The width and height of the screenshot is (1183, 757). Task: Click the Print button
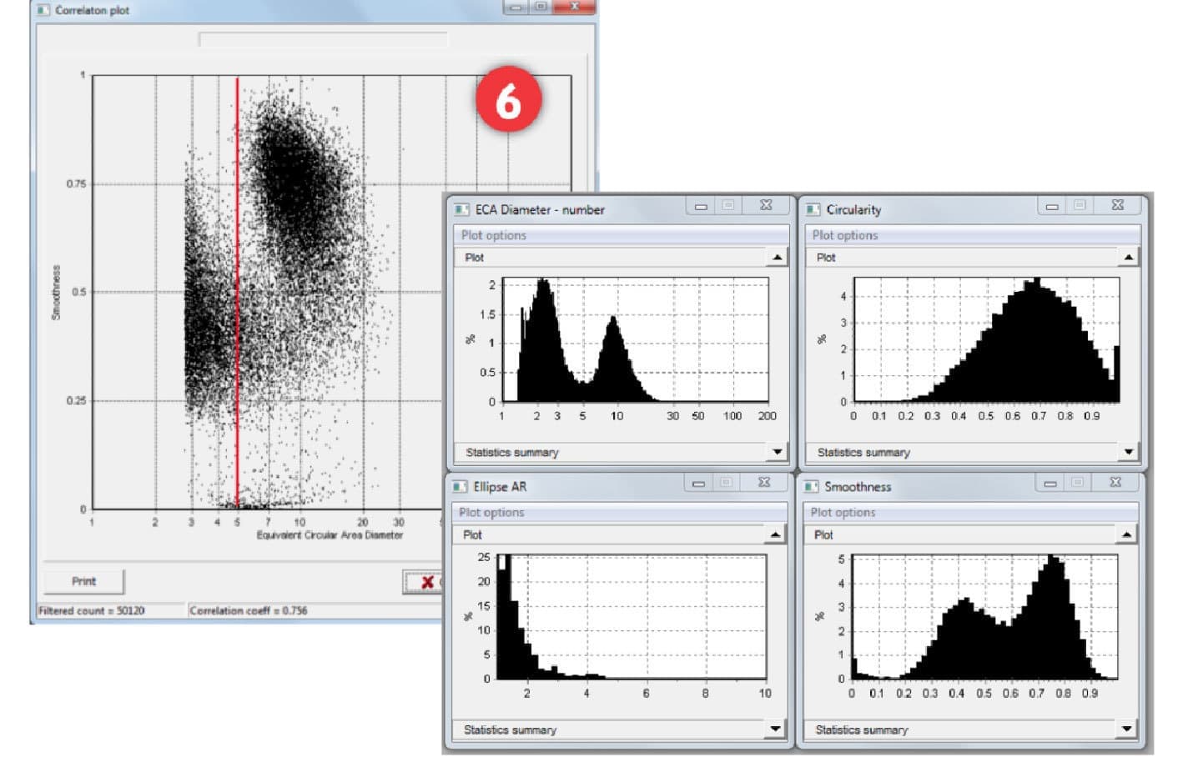pyautogui.click(x=83, y=581)
